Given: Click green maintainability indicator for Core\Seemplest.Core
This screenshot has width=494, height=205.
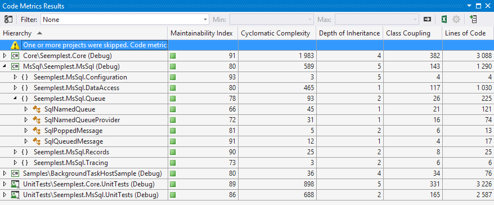Looking at the screenshot, I should pos(173,56).
